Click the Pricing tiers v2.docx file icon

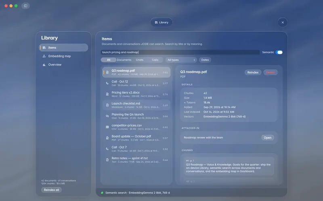[107, 94]
